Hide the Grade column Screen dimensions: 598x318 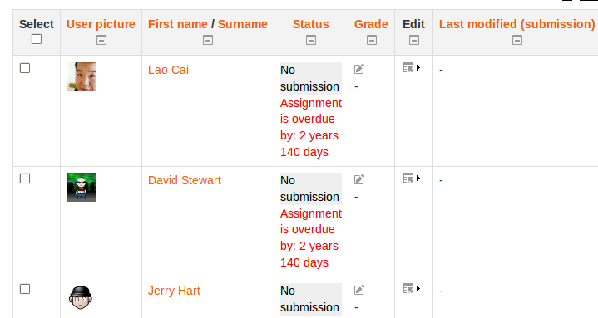coord(372,40)
